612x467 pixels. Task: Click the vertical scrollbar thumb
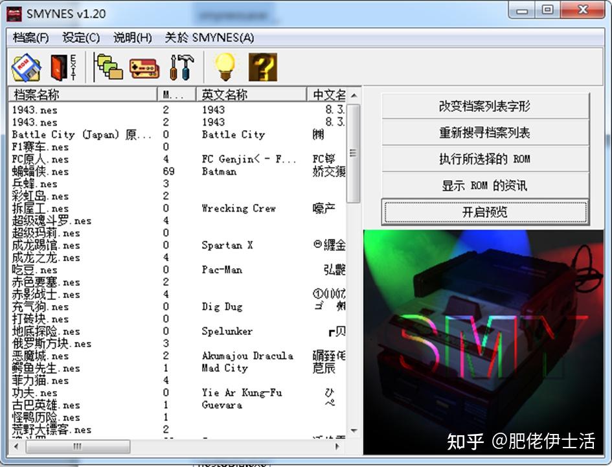tap(354, 154)
